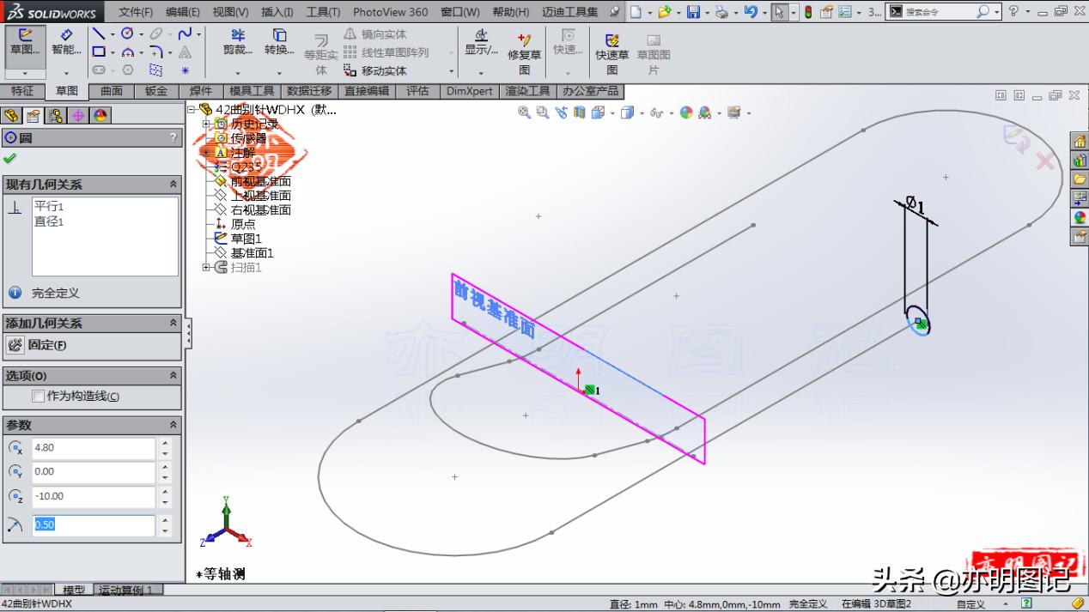Enable the 作为构造线 construction line checkbox
Viewport: 1089px width, 612px height.
click(37, 397)
